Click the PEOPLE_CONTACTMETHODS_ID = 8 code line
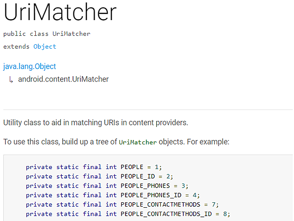 tap(128, 214)
